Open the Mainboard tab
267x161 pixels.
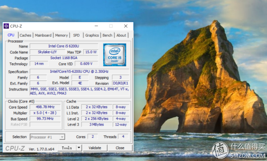tap(43, 35)
